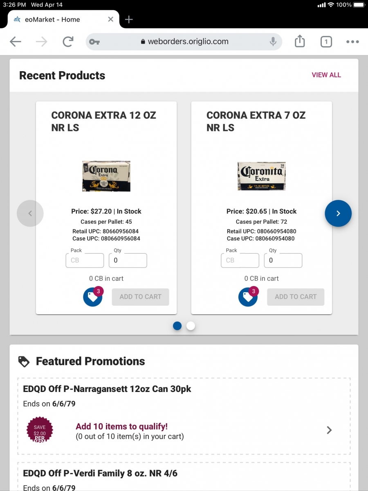The image size is (368, 491).
Task: Open the tab switcher button
Action: coord(326,41)
